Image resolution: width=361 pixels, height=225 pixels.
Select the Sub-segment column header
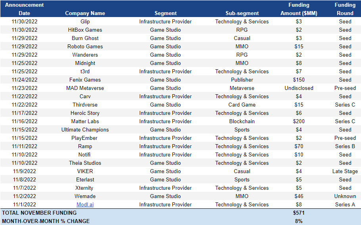pyautogui.click(x=242, y=13)
